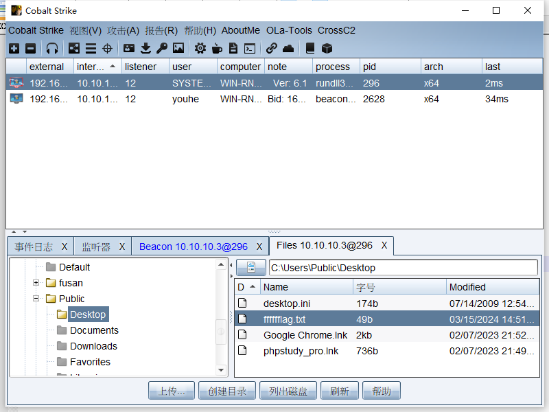Sort files by the Modified column
Image resolution: width=549 pixels, height=412 pixels.
[493, 287]
